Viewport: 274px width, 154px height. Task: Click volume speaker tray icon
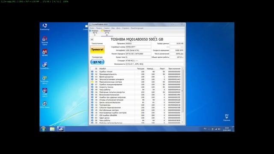tap(219, 129)
